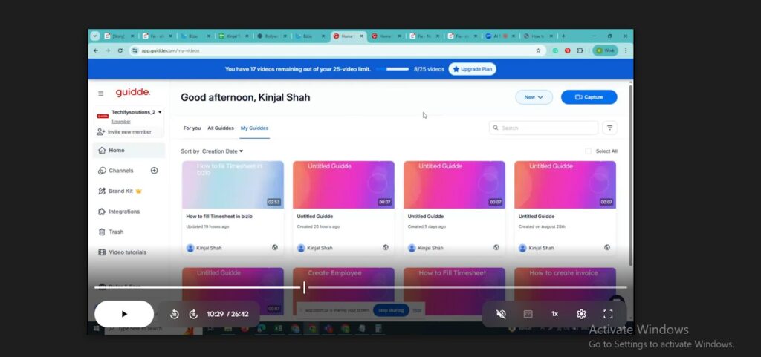
Task: Skip forward using the forward icon
Action: pos(193,314)
